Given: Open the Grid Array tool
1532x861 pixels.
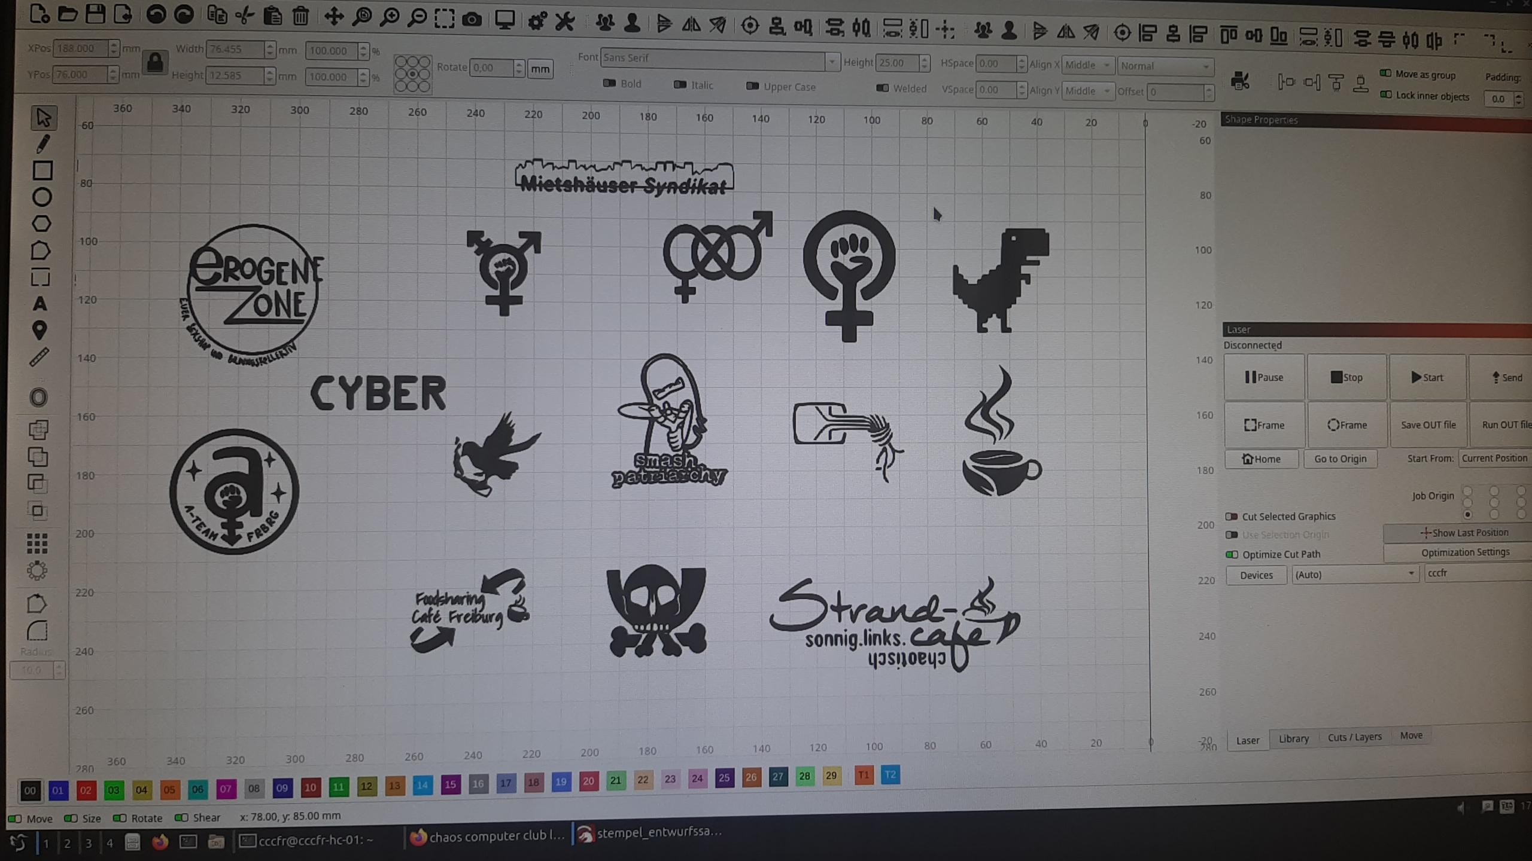Looking at the screenshot, I should tap(37, 543).
